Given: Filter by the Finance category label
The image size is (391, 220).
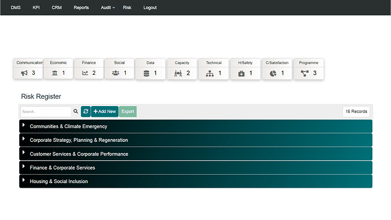Looking at the screenshot, I should 89,62.
